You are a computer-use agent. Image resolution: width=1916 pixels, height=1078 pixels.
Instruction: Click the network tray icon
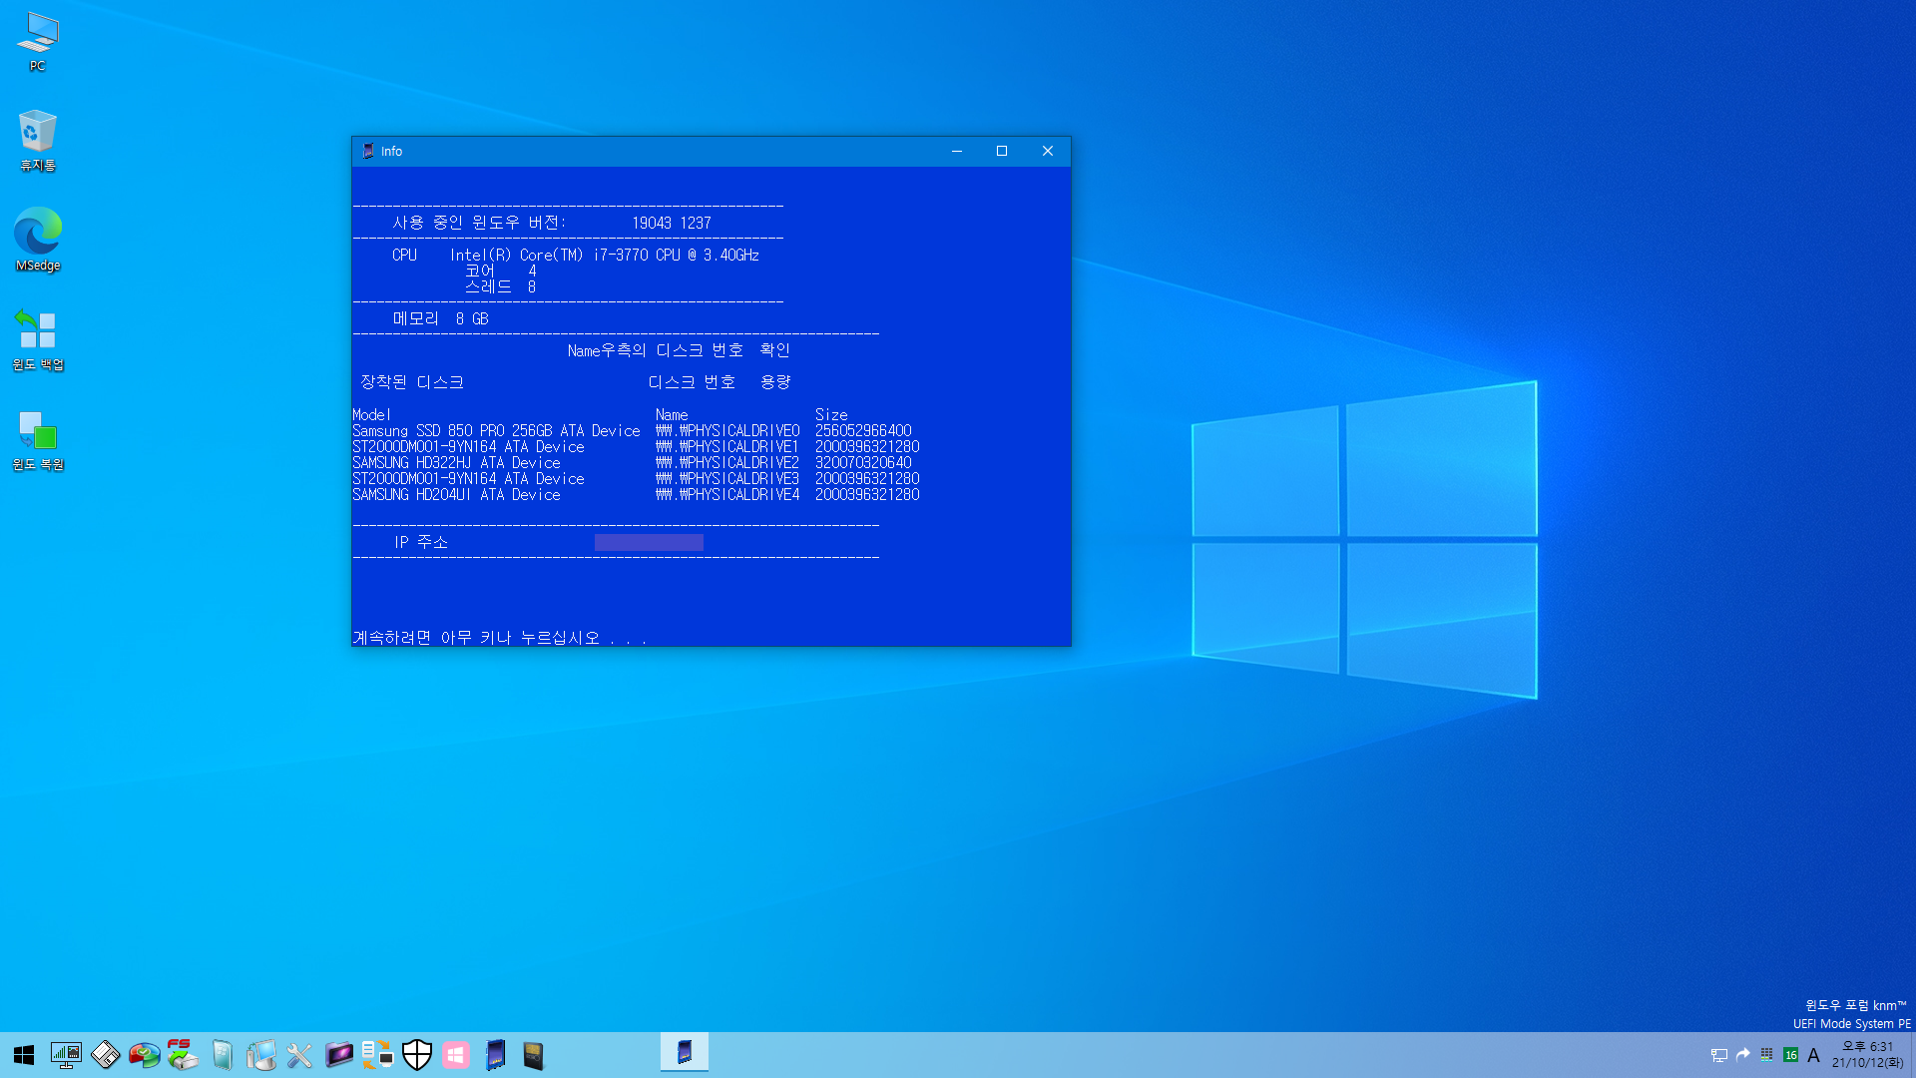point(1718,1055)
